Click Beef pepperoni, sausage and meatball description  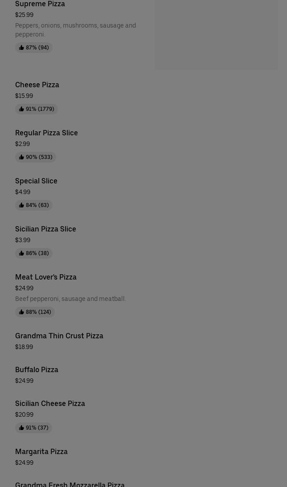(x=70, y=299)
